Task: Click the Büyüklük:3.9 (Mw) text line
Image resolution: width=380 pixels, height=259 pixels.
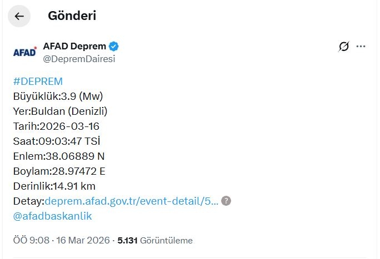Action: (x=58, y=97)
